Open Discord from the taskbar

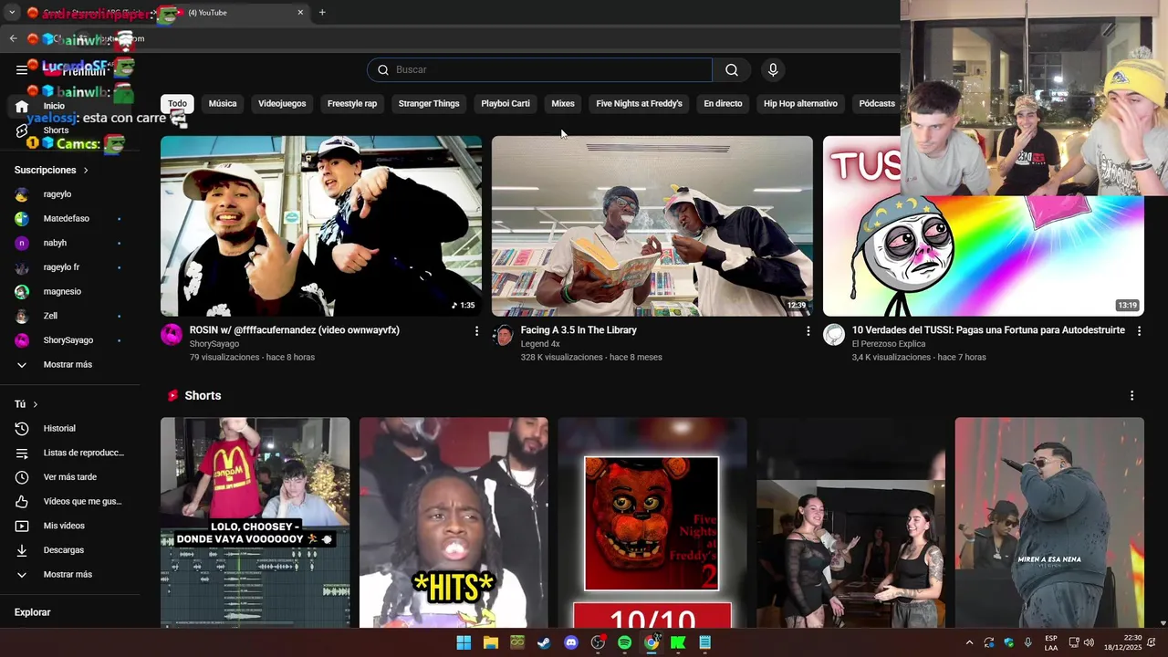point(571,643)
